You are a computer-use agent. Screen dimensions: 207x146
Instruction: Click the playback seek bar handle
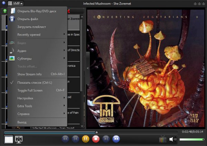pyautogui.click(x=97, y=133)
